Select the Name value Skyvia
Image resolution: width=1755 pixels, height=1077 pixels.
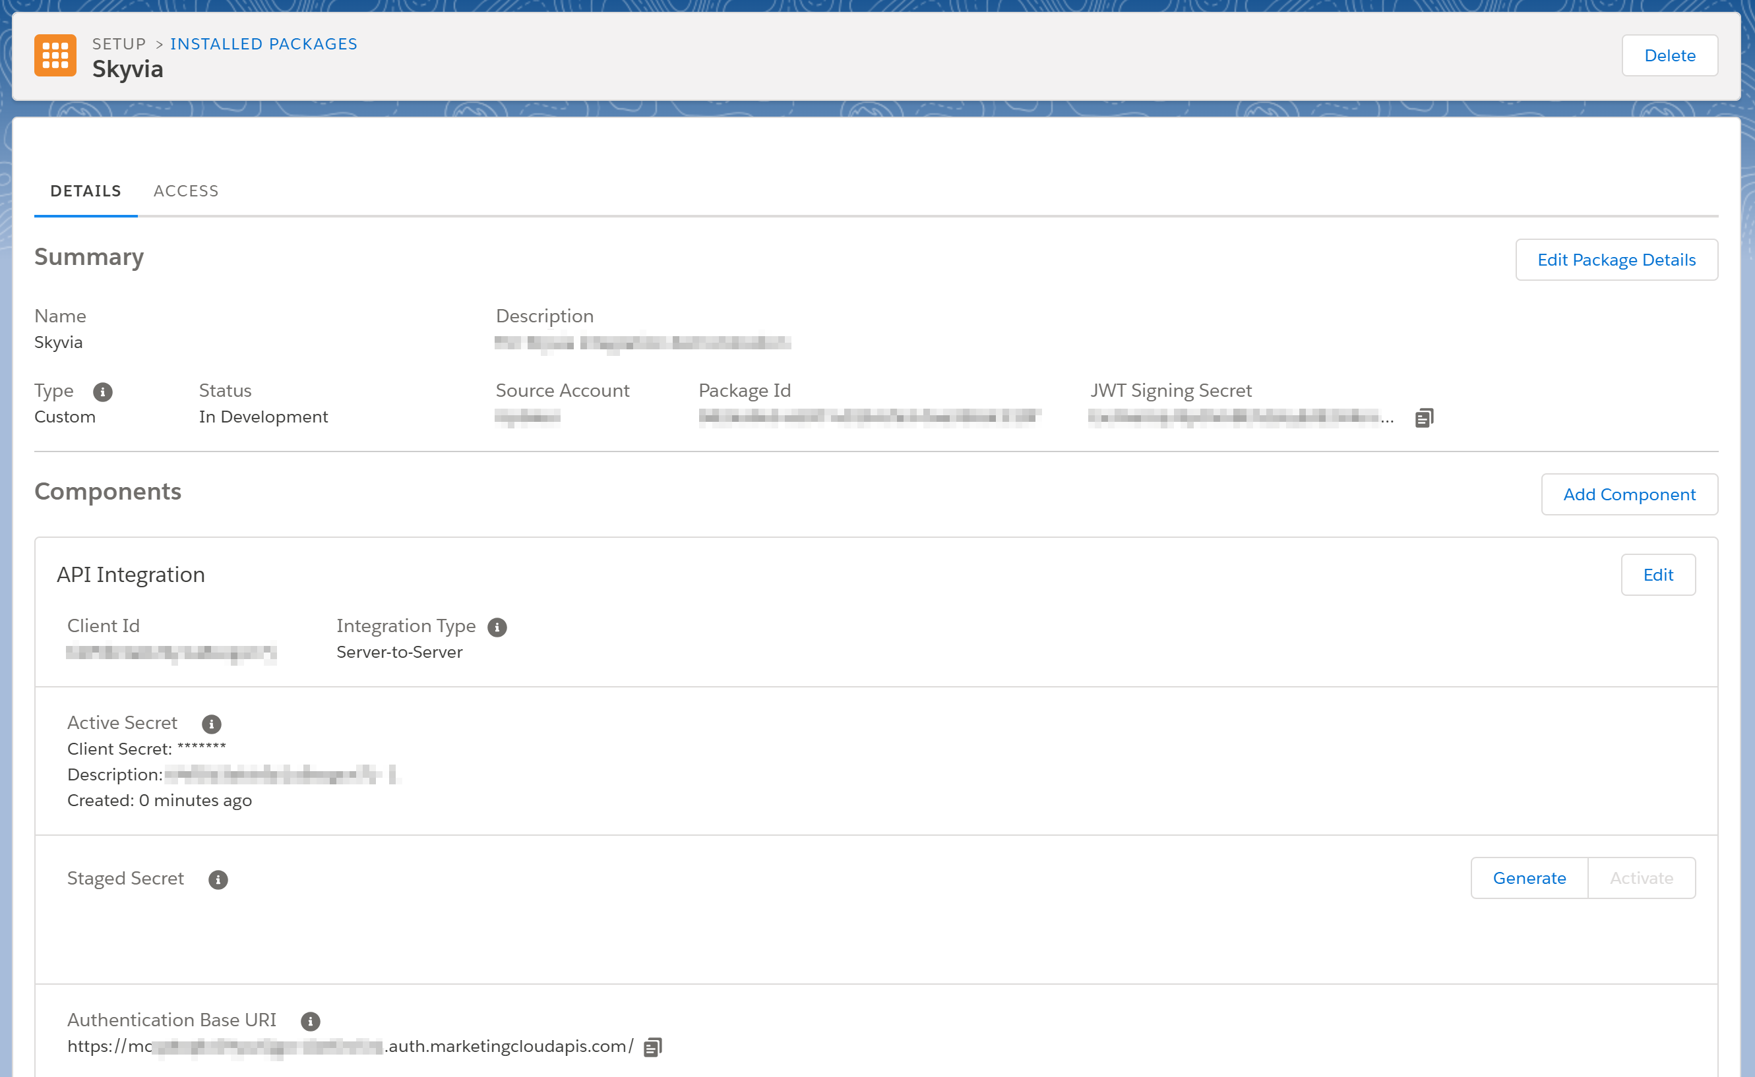(59, 343)
